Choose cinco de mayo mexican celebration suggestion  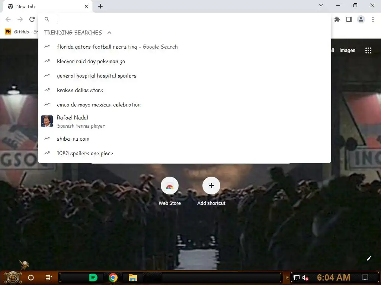[x=185, y=105]
